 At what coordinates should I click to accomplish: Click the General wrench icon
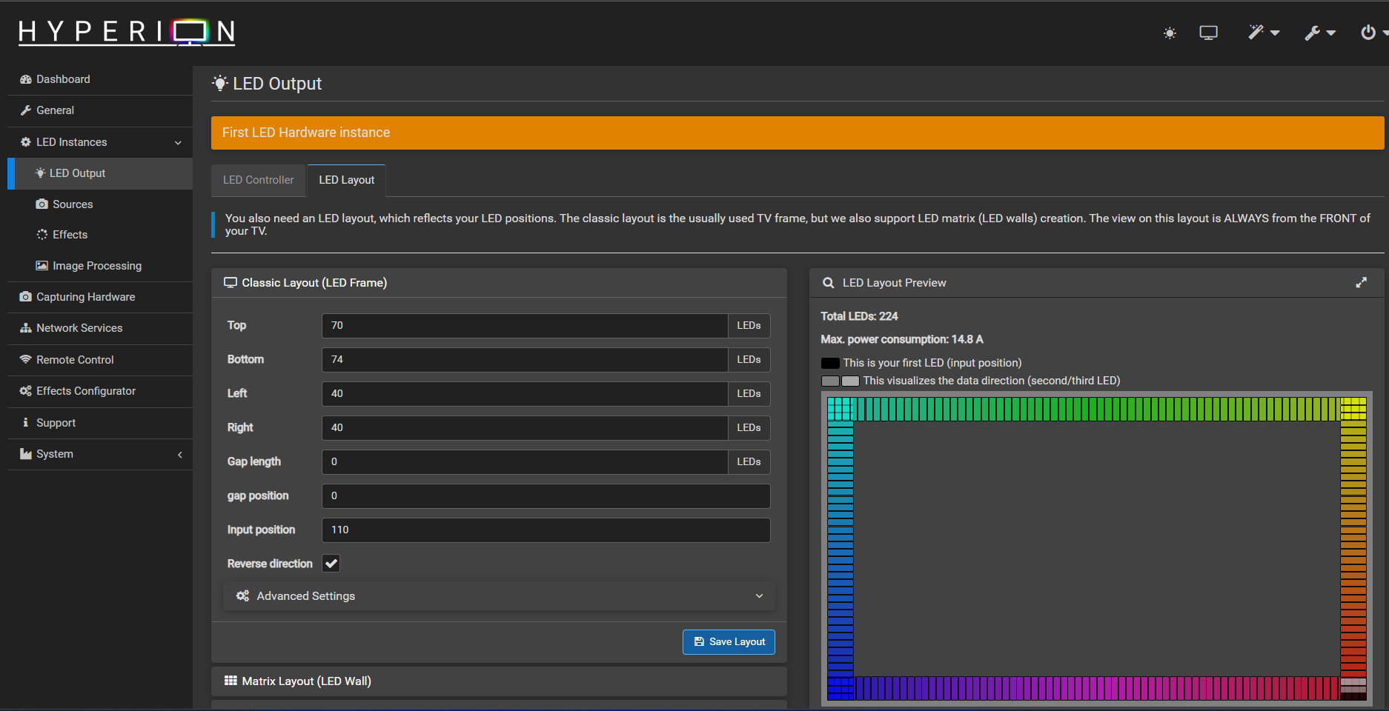26,110
